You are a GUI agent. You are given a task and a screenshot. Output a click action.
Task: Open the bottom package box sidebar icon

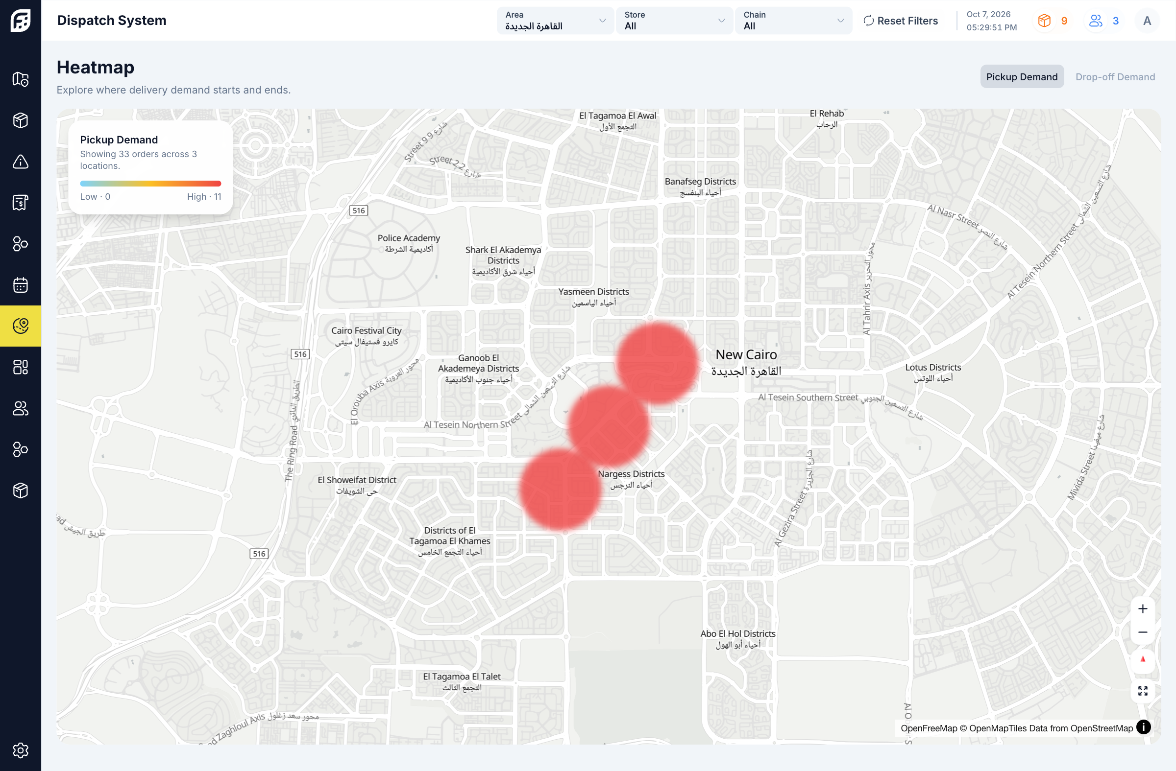20,490
